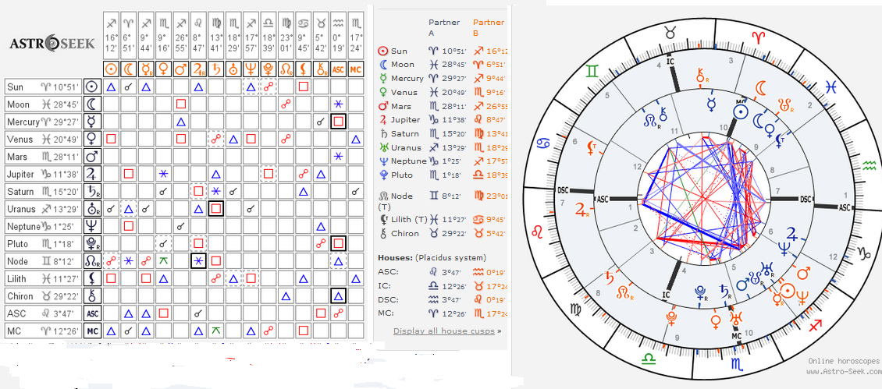882x389 pixels.
Task: Click the Sun-to-Sun trine aspect cell
Action: pos(111,87)
